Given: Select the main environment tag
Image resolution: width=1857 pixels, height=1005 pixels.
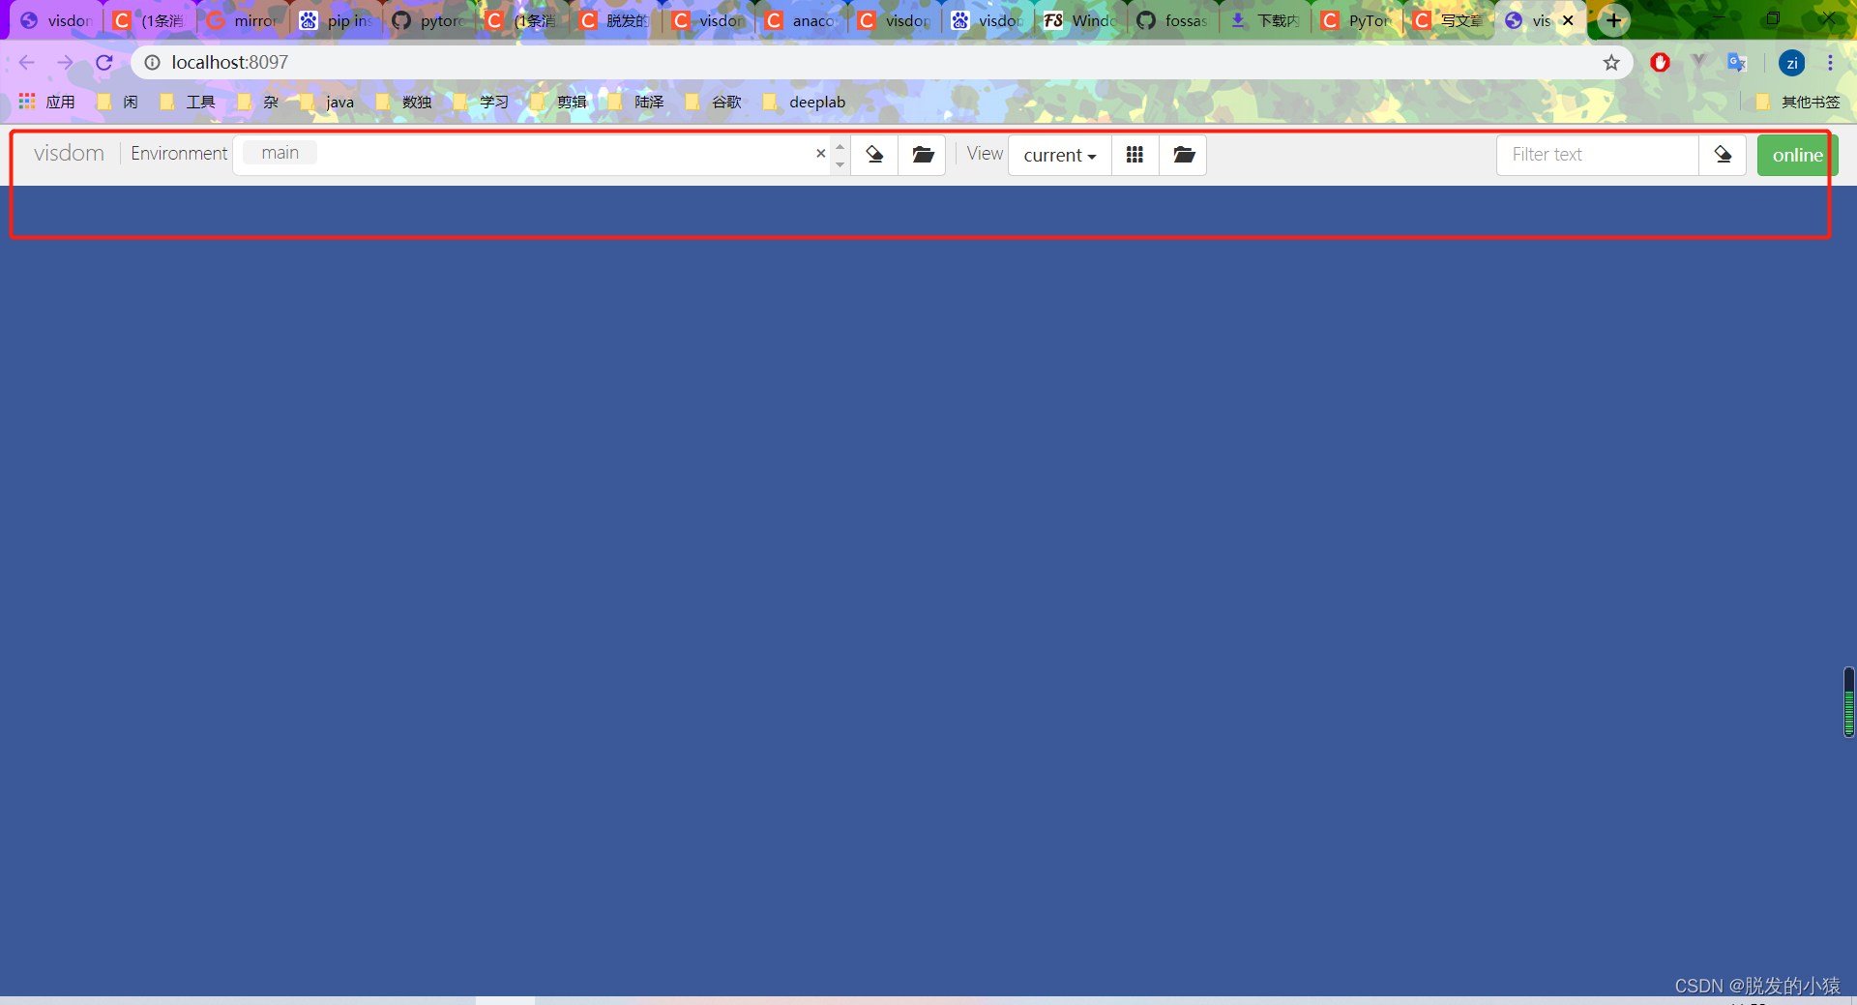Looking at the screenshot, I should pyautogui.click(x=280, y=153).
